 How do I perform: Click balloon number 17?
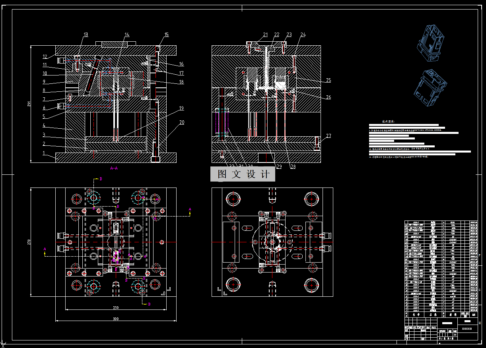[181, 73]
